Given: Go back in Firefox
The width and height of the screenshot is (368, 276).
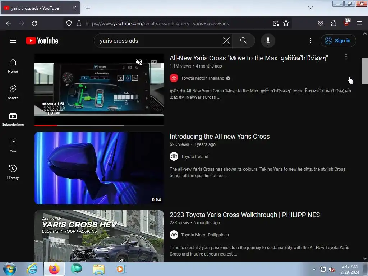Looking at the screenshot, I should [9, 23].
